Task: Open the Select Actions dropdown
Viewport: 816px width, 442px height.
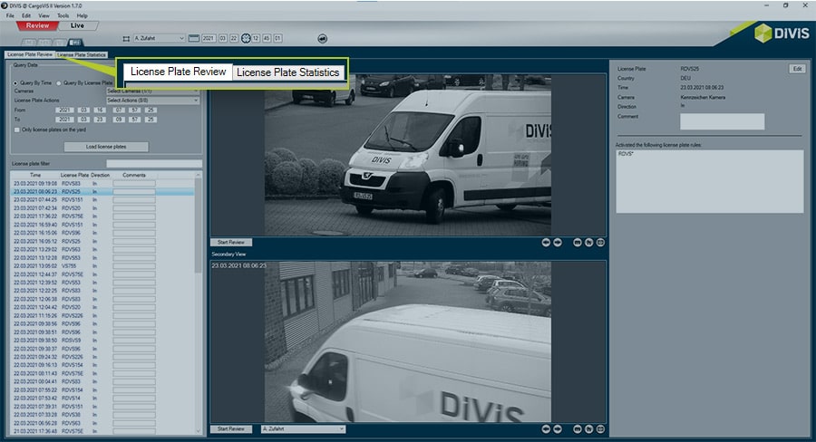Action: 152,101
